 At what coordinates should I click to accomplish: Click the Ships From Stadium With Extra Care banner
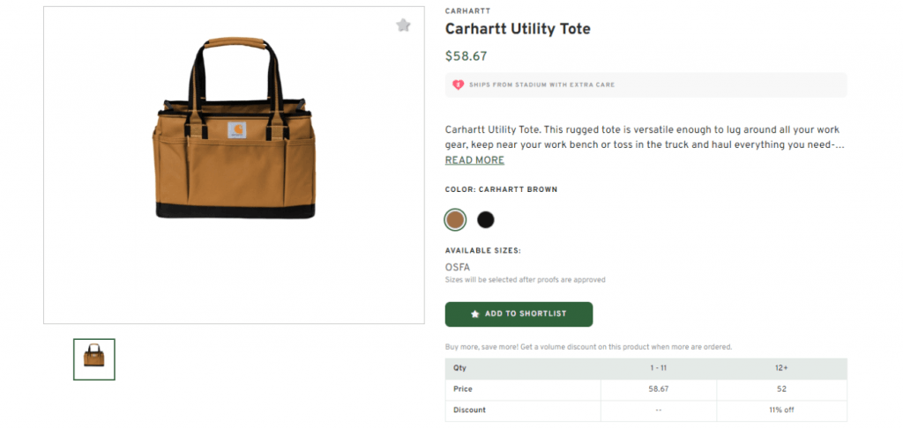tap(646, 85)
